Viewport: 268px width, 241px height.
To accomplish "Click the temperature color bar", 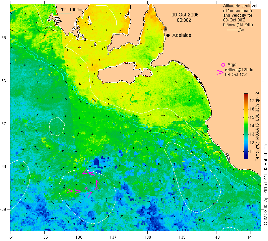I will 246,126.
